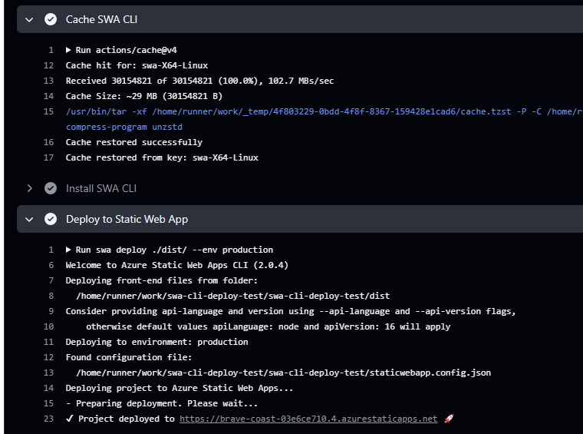Expand the Install SWA CLI step
This screenshot has width=583, height=434.
pyautogui.click(x=29, y=188)
